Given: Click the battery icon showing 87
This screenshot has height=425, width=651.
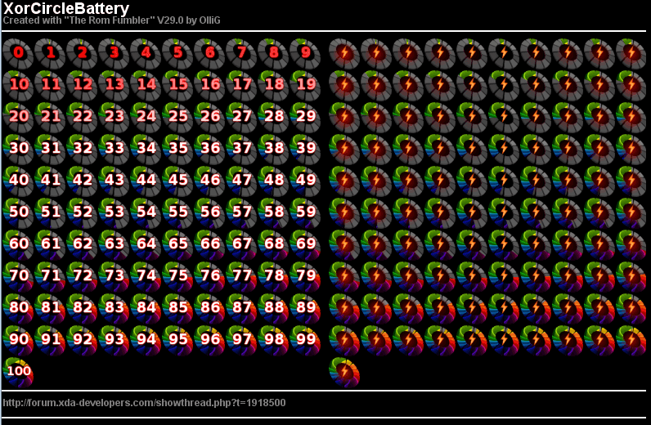Looking at the screenshot, I should click(x=241, y=309).
